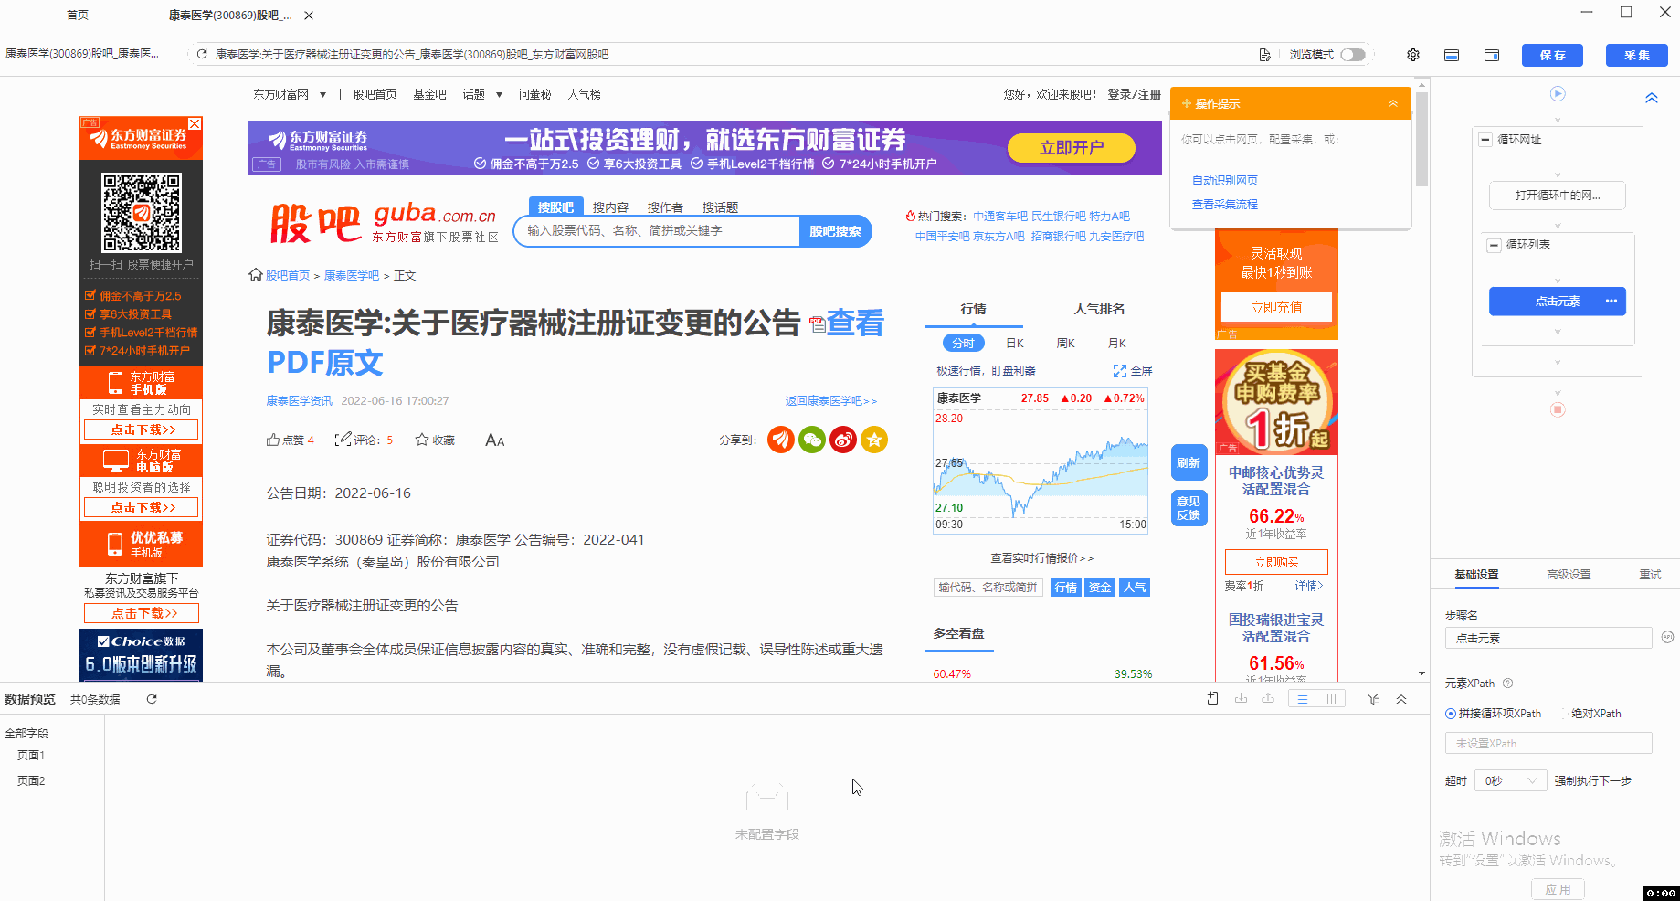Change font size with AA icon
The width and height of the screenshot is (1680, 901).
[495, 440]
